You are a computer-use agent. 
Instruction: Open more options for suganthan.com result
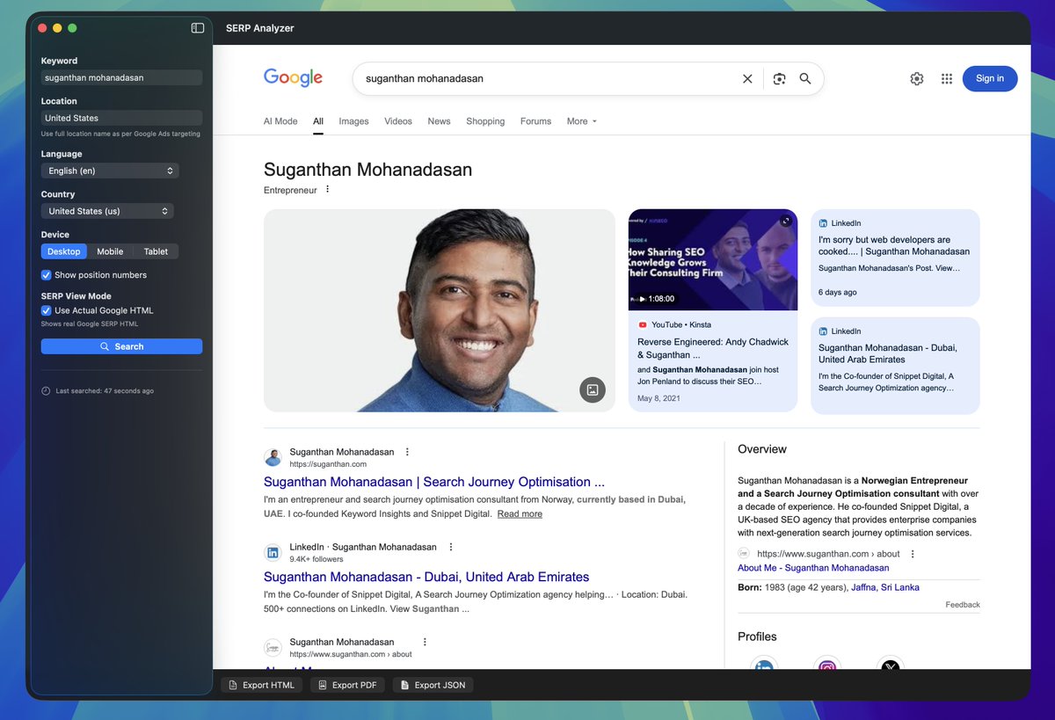click(x=407, y=452)
